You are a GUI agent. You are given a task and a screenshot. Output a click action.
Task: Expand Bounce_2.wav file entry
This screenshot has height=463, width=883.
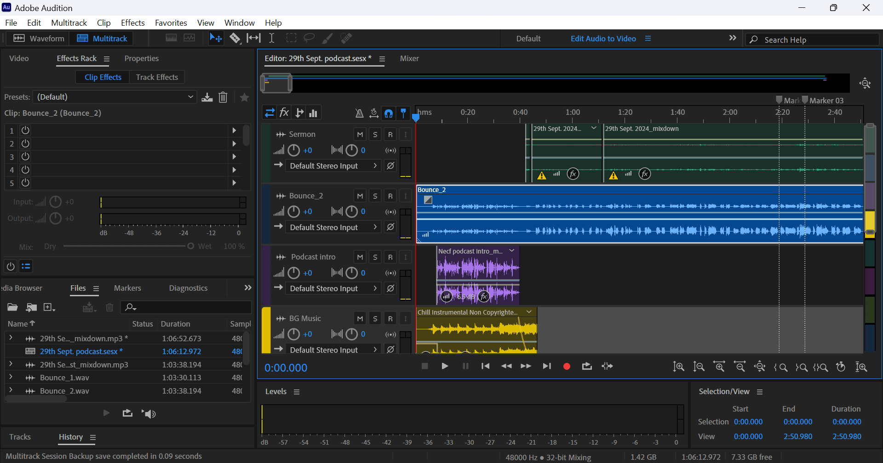coord(11,390)
